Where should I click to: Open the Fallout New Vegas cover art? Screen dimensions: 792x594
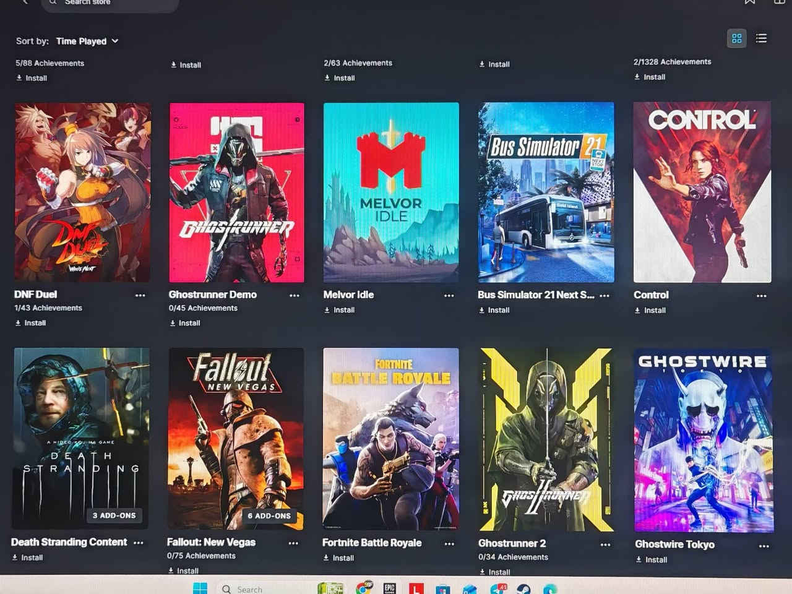[236, 439]
